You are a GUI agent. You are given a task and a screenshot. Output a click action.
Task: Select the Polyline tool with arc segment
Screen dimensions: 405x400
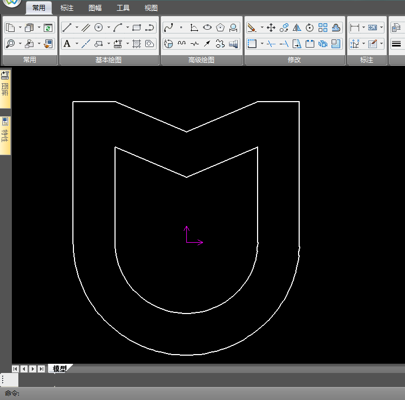pos(150,28)
